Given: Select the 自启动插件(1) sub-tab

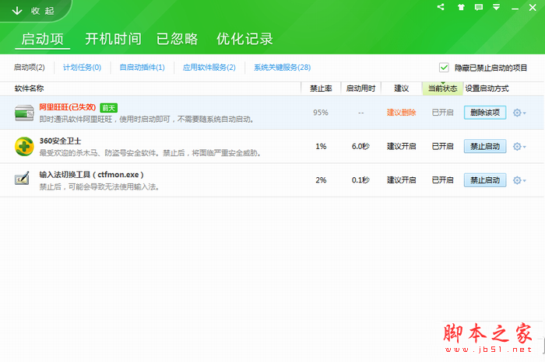Looking at the screenshot, I should (x=142, y=68).
